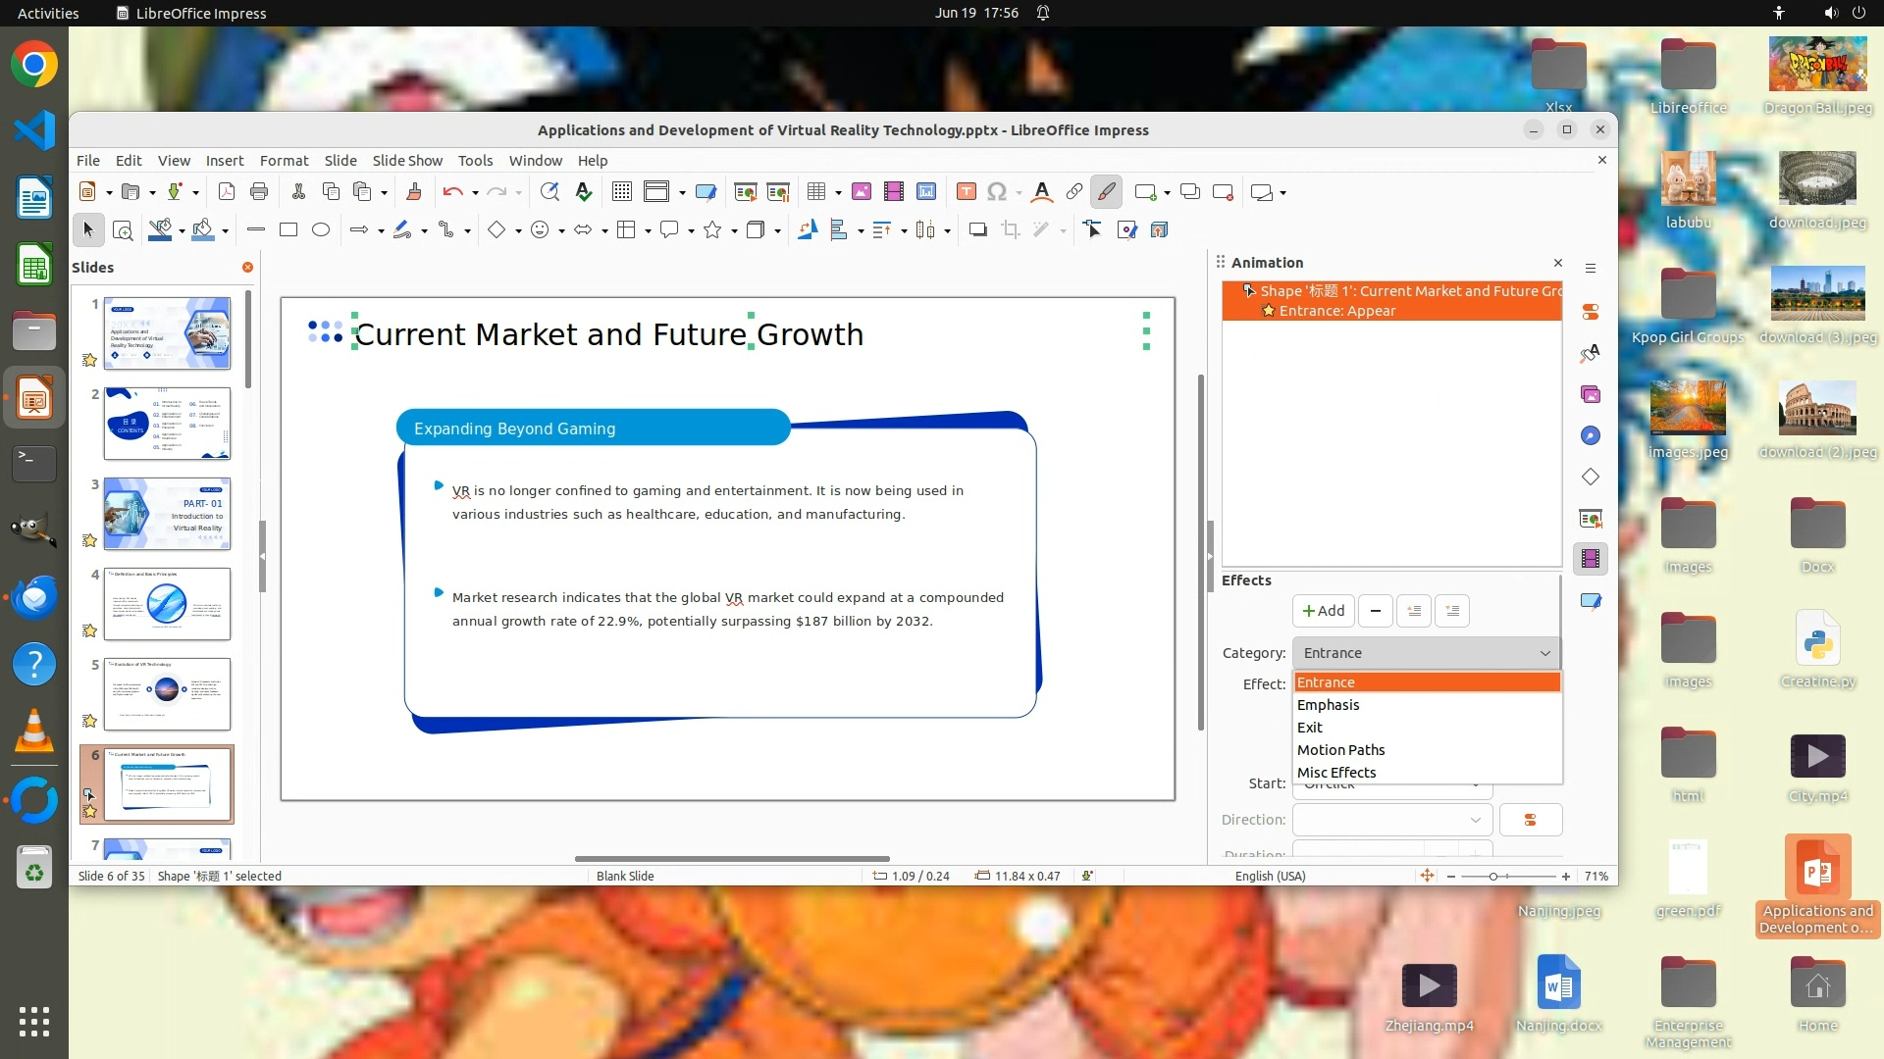Click the Add effect button
The image size is (1884, 1059).
tap(1323, 611)
